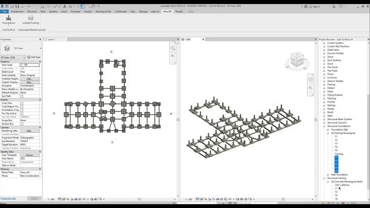Viewport: 370px width, 208px height.
Task: Click the View Scale input field
Action: pyautogui.click(x=29, y=65)
